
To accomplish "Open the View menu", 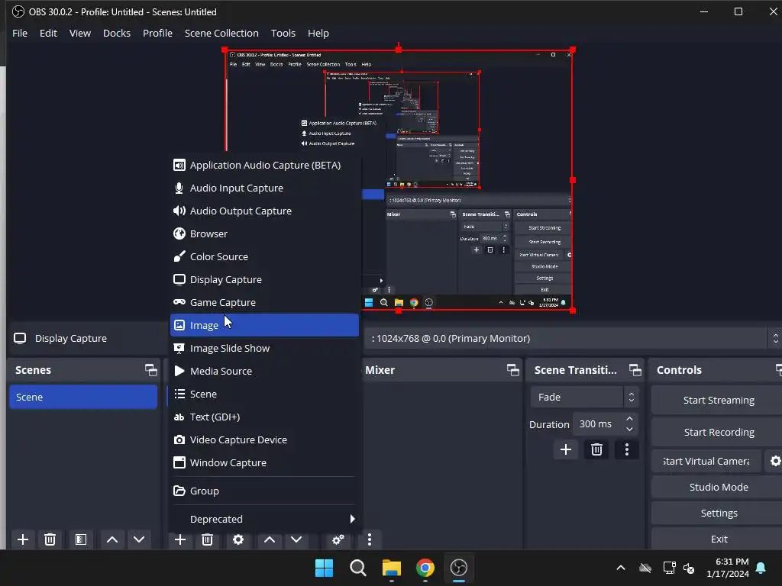I will click(x=79, y=34).
